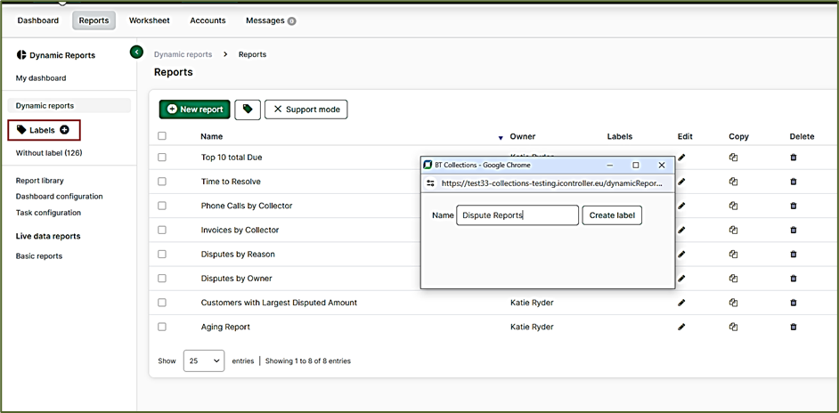839x413 pixels.
Task: Check the Top 10 total Due row
Action: pos(162,158)
